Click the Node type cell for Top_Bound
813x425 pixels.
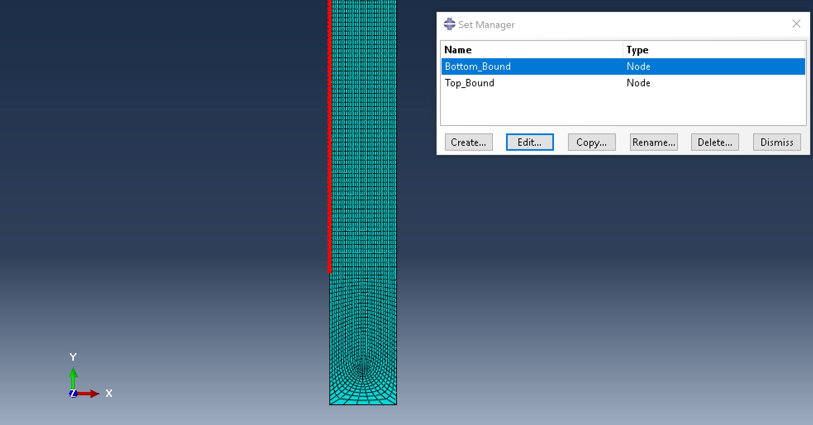tap(638, 83)
